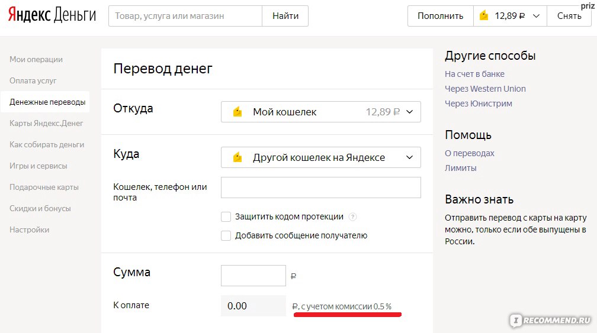Image resolution: width=597 pixels, height=333 pixels.
Task: Click the Другие способы heading
Action: click(490, 56)
